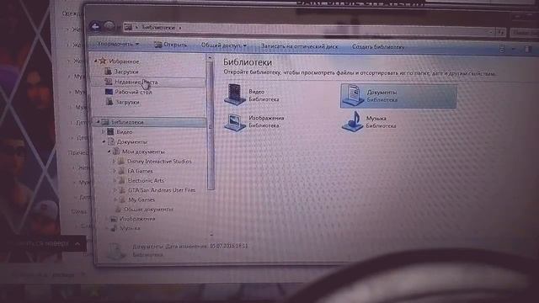Click the Disney Interactive Studios folder icon
539x303 pixels.
tap(121, 161)
